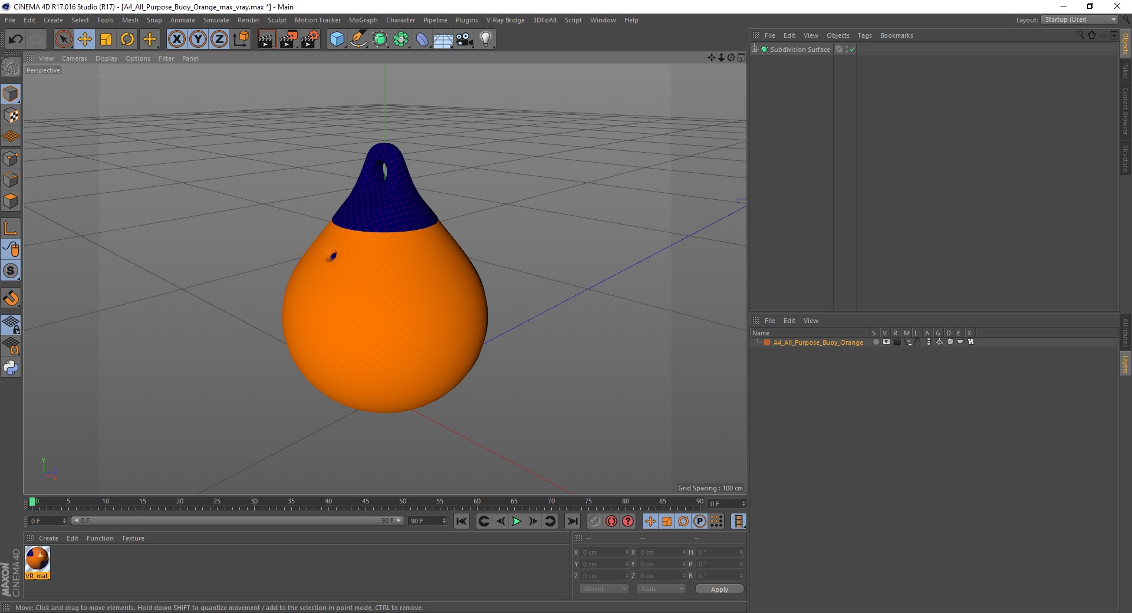Open the Bend deformer icon

pos(422,39)
